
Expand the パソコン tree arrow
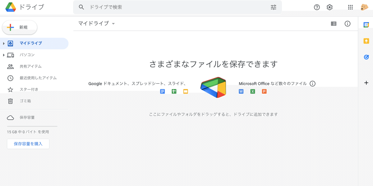4,55
